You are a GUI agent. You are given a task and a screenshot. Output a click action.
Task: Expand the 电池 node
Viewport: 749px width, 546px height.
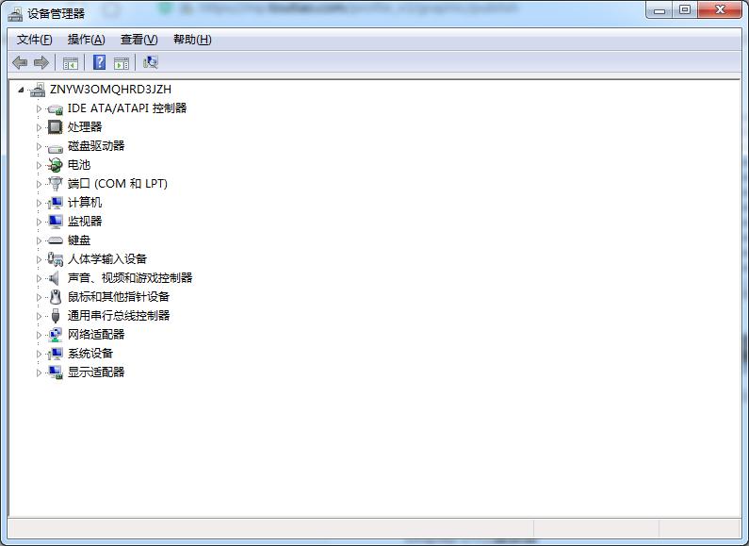point(39,165)
